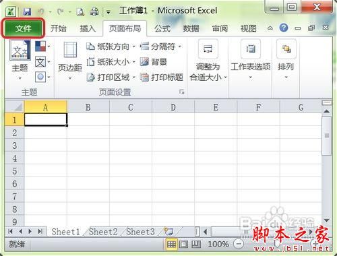The height and width of the screenshot is (256, 337).
Task: Open Excel Help question mark icon
Action: (284, 28)
